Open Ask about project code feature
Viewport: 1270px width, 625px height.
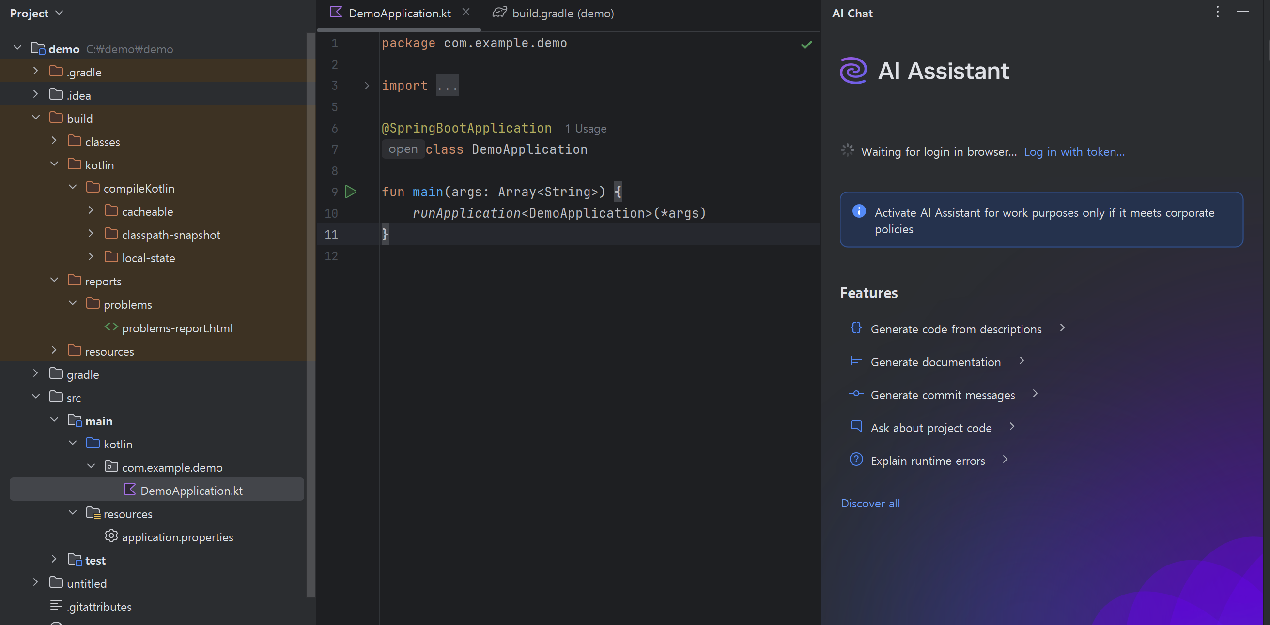pyautogui.click(x=931, y=428)
